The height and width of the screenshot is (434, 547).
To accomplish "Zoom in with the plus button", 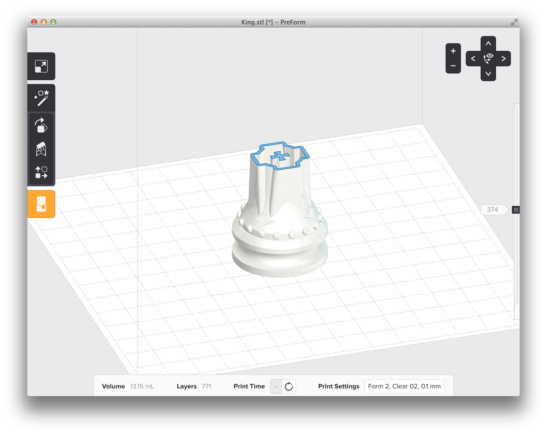I will click(x=453, y=51).
